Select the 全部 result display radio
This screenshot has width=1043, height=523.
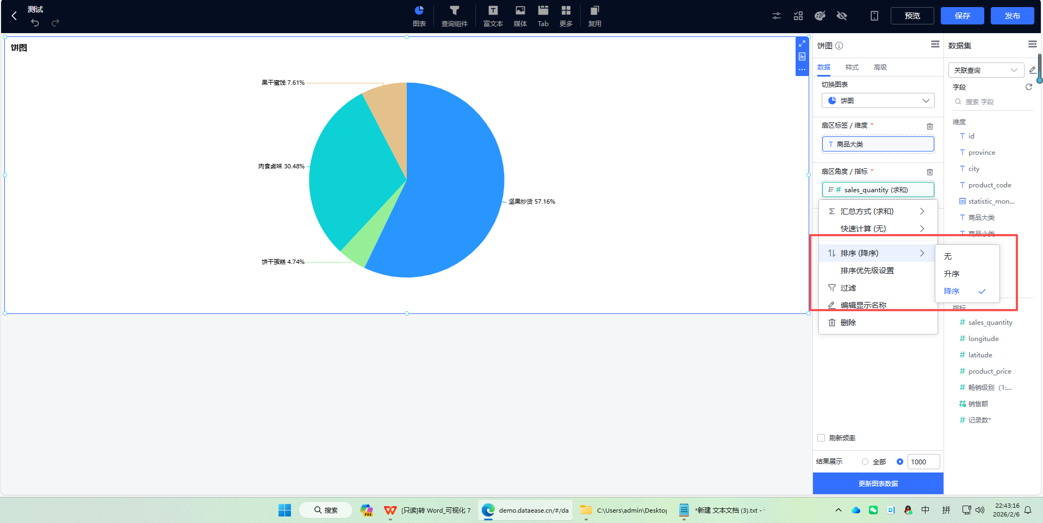pyautogui.click(x=865, y=462)
